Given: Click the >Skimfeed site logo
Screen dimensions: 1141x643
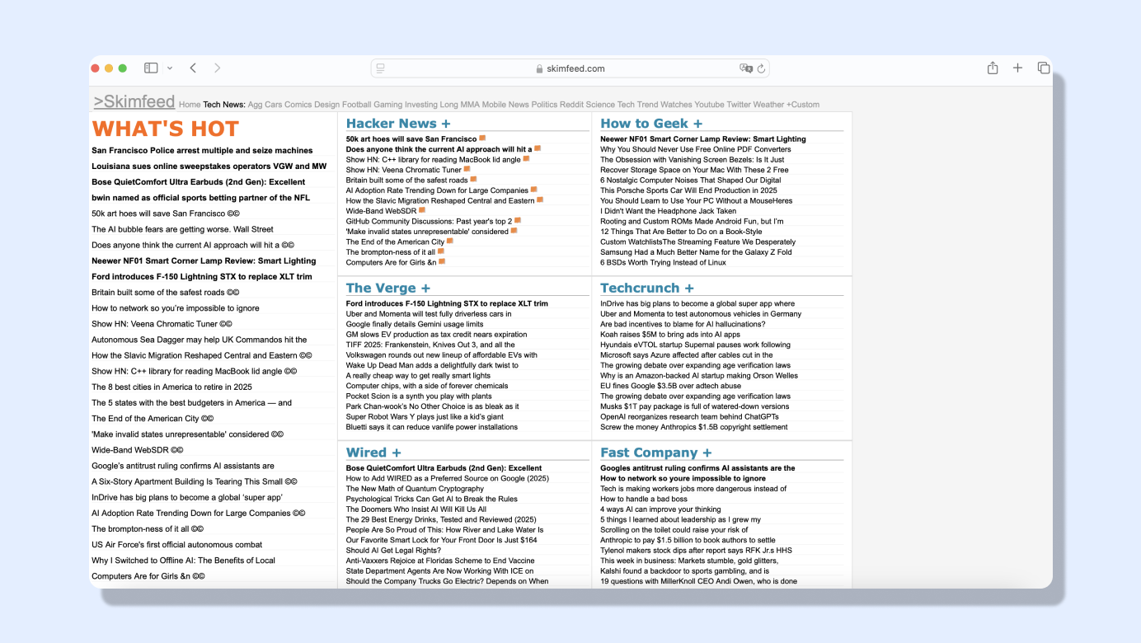Looking at the screenshot, I should pos(134,101).
